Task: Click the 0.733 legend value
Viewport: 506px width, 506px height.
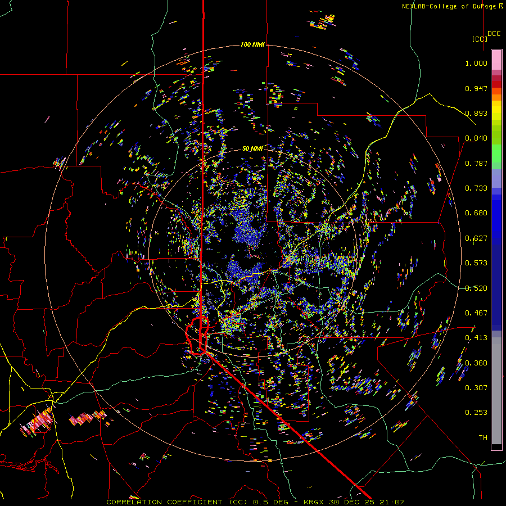Action: [476, 188]
